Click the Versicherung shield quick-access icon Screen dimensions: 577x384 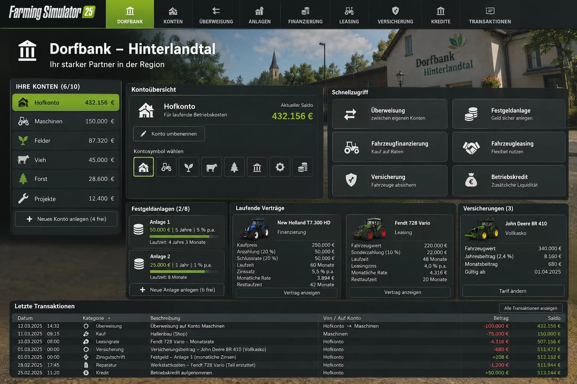click(351, 180)
